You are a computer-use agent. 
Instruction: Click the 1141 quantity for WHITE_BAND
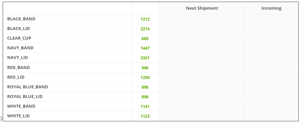point(145,107)
